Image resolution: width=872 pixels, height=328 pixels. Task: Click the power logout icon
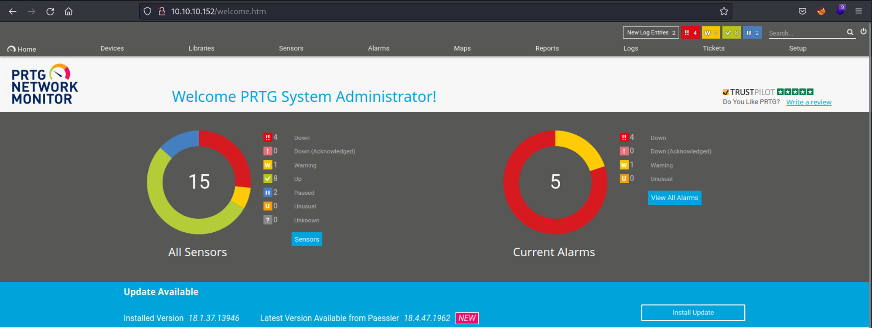pos(863,32)
